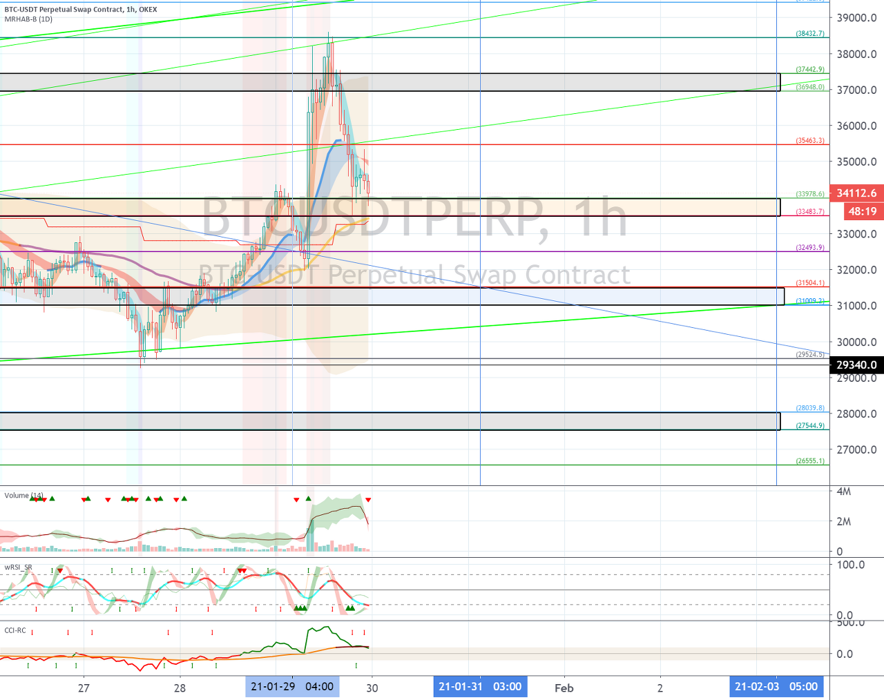Click the 2M volume axis label
The image size is (884, 700).
pos(843,521)
